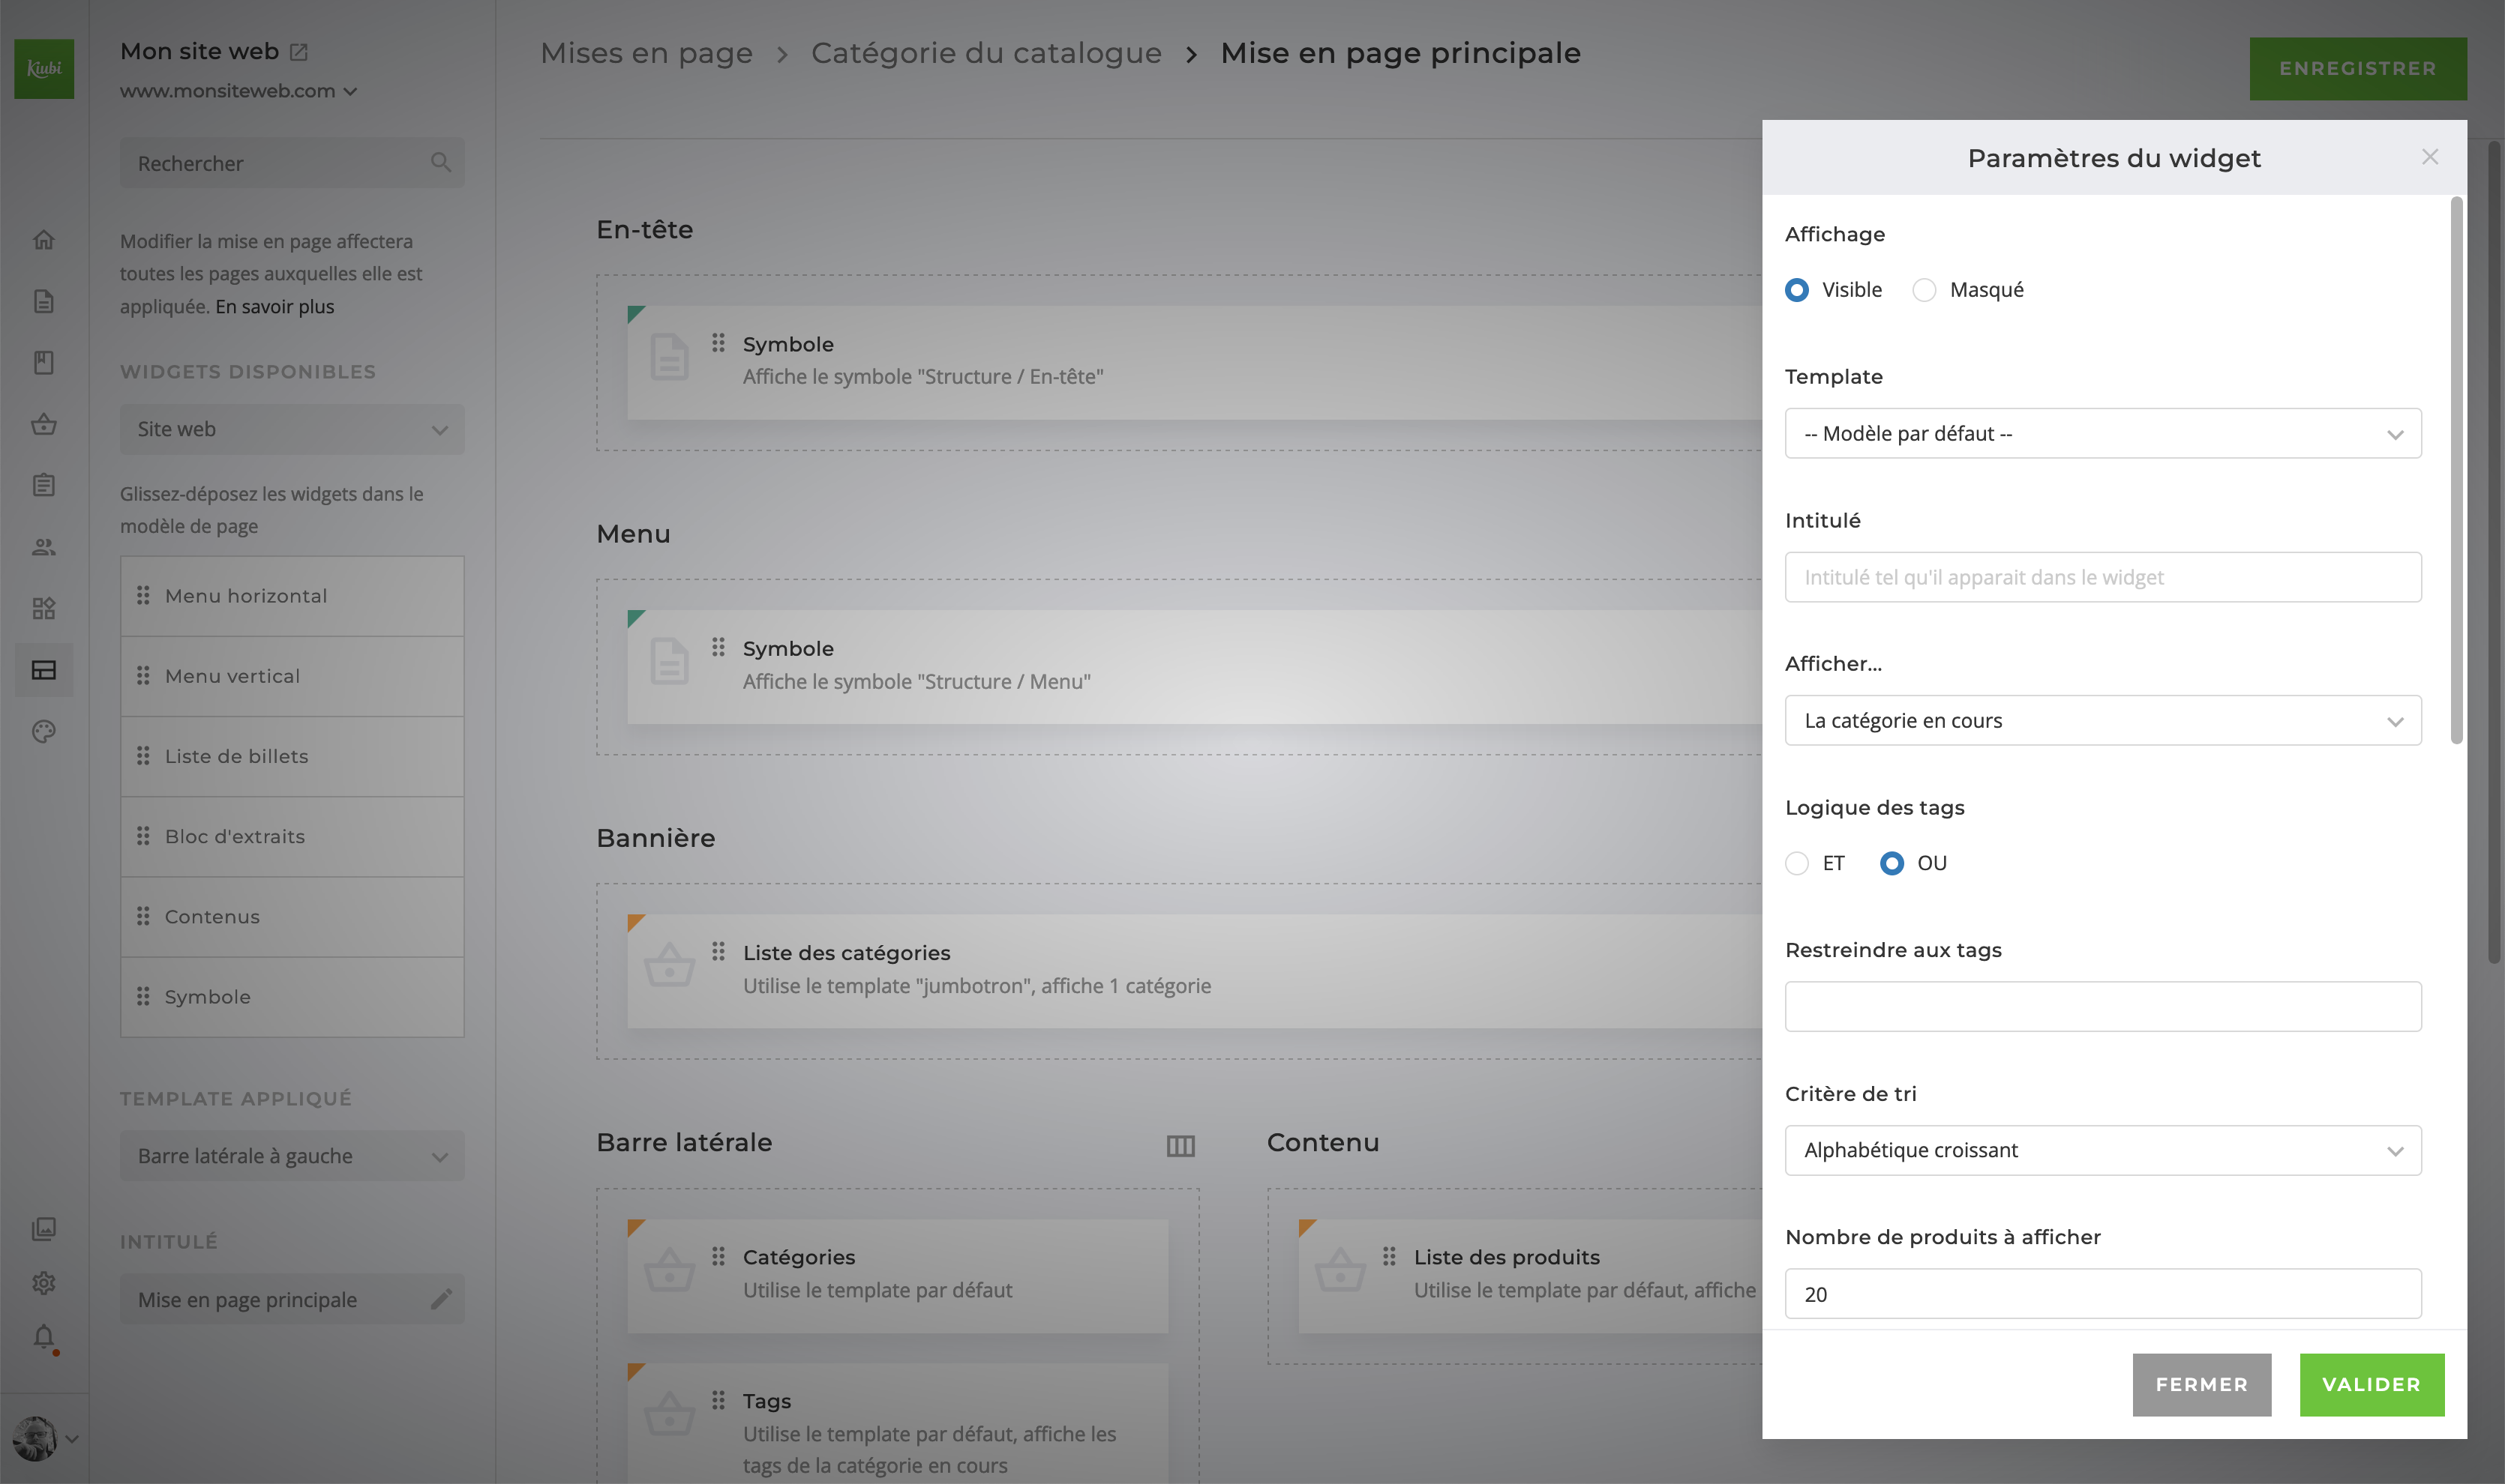Click the Mon site web title
This screenshot has width=2505, height=1484.
point(200,51)
